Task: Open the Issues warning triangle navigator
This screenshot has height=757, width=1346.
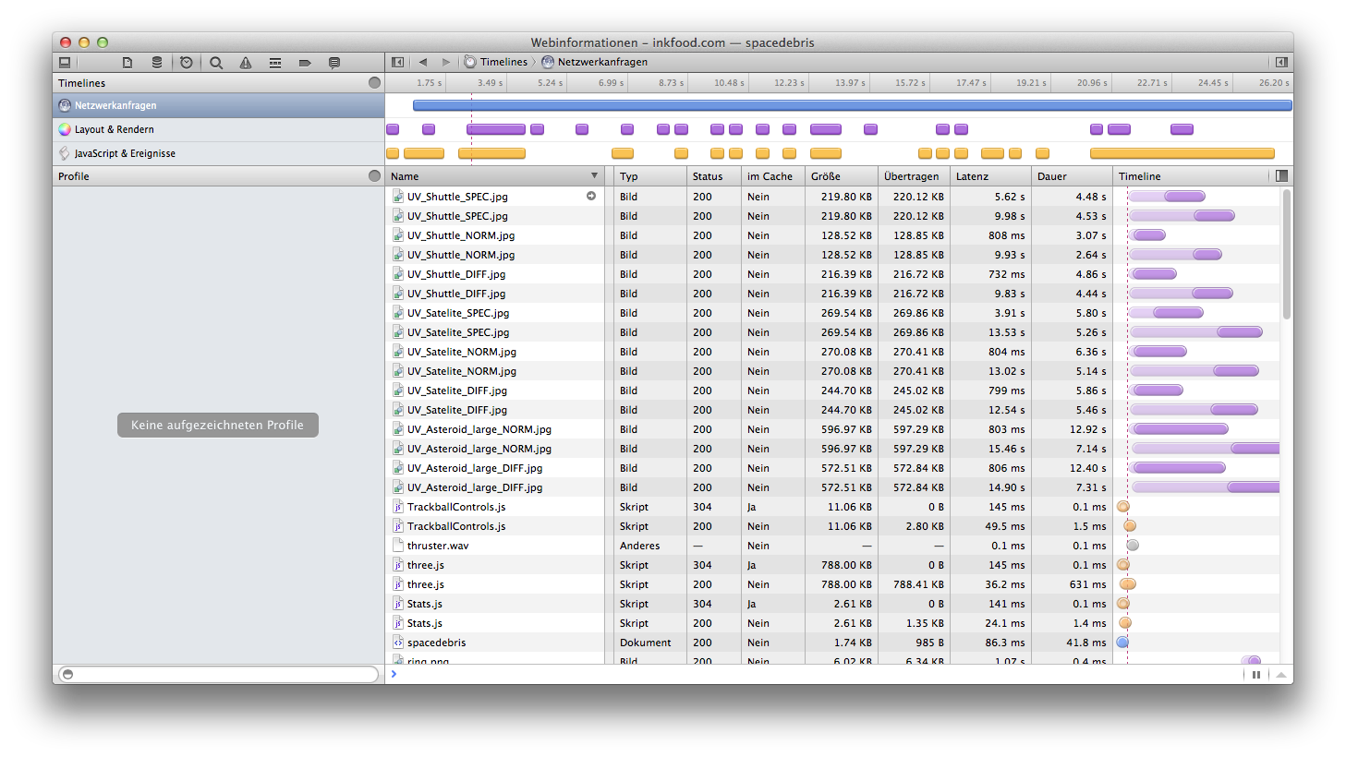Action: coord(246,63)
